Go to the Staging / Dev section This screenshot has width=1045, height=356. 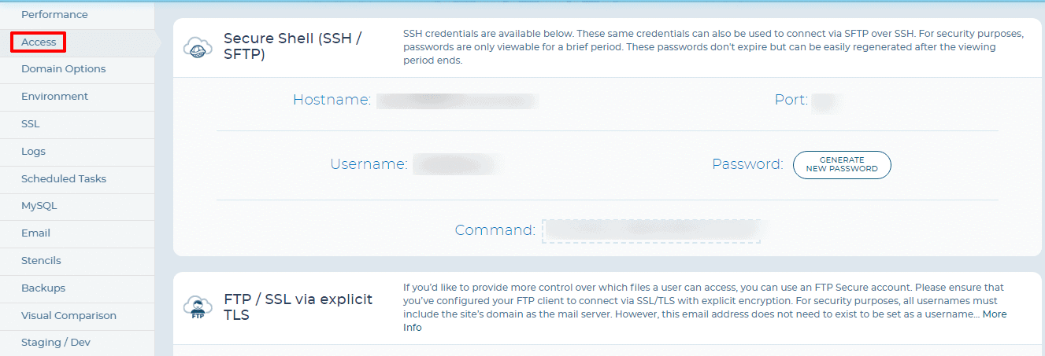click(56, 343)
